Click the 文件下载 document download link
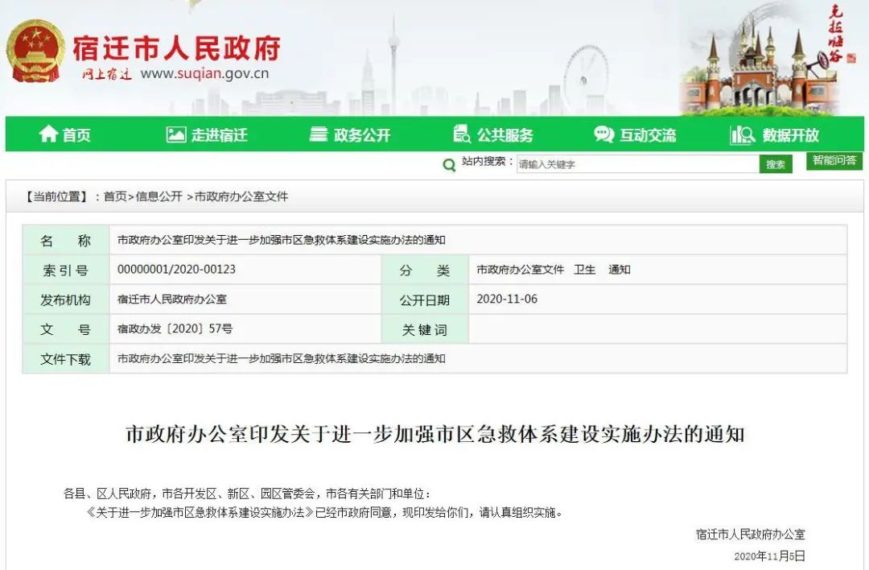Screen dimensions: 869x570 point(281,359)
